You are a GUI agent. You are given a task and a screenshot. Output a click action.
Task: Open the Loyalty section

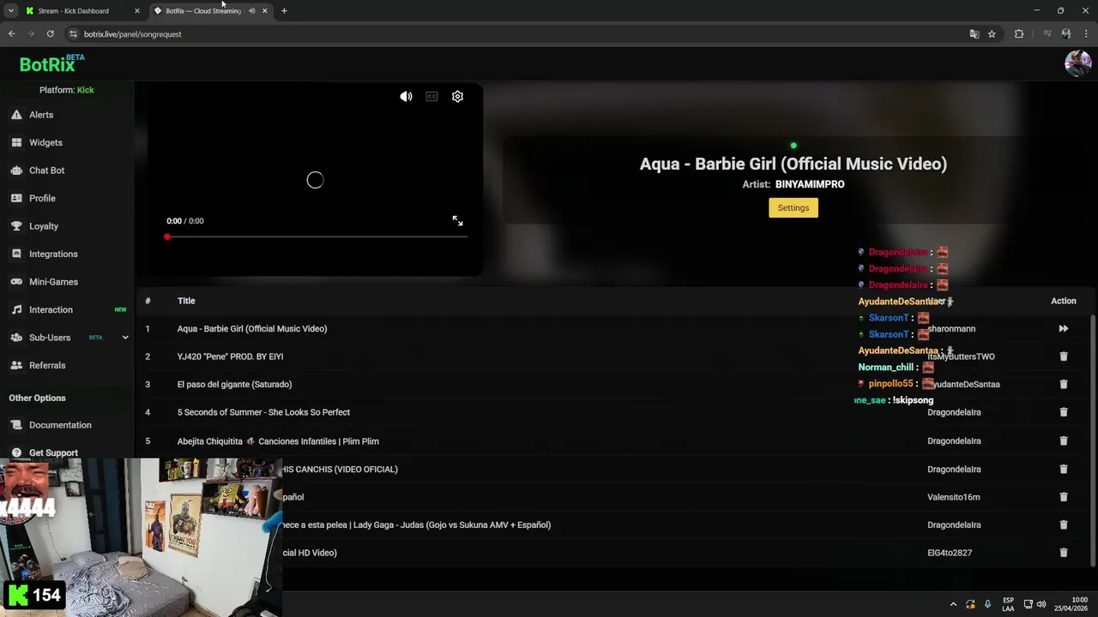[x=44, y=226]
